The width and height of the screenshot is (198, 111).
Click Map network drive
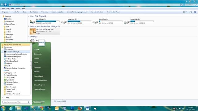[x=97, y=12]
